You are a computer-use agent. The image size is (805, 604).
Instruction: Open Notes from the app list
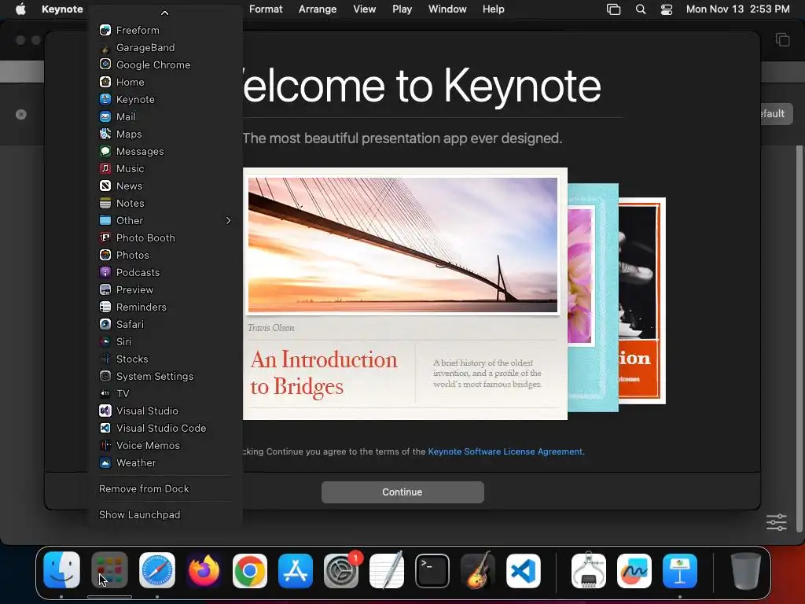tap(165, 204)
